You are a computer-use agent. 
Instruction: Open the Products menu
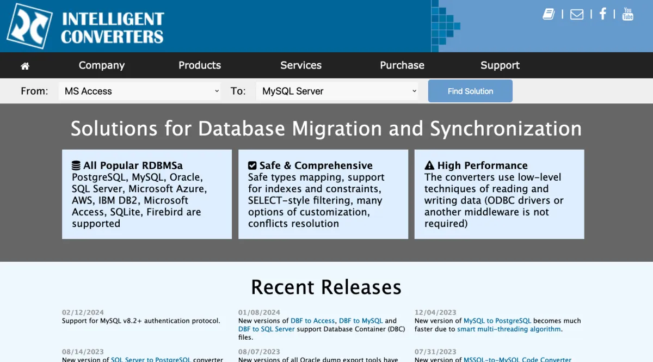pyautogui.click(x=200, y=65)
